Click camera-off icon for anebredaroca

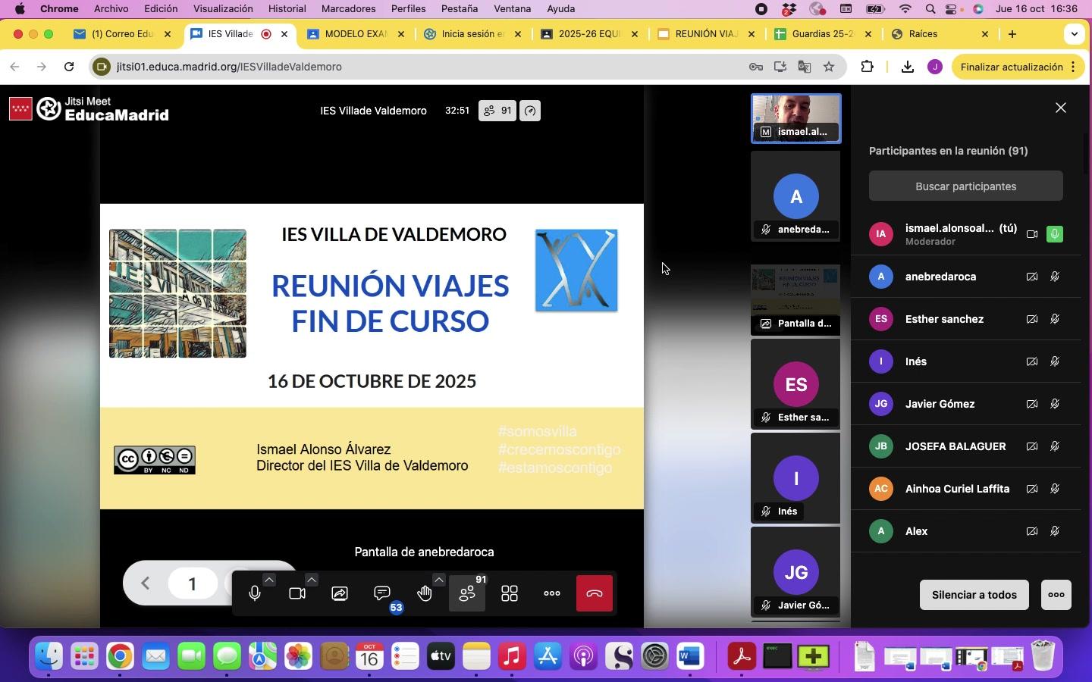pos(1032,277)
